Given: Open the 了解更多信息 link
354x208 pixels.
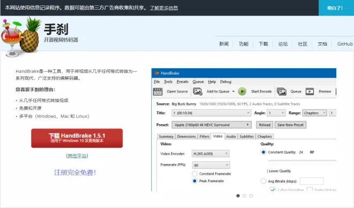Looking at the screenshot, I should [x=164, y=8].
